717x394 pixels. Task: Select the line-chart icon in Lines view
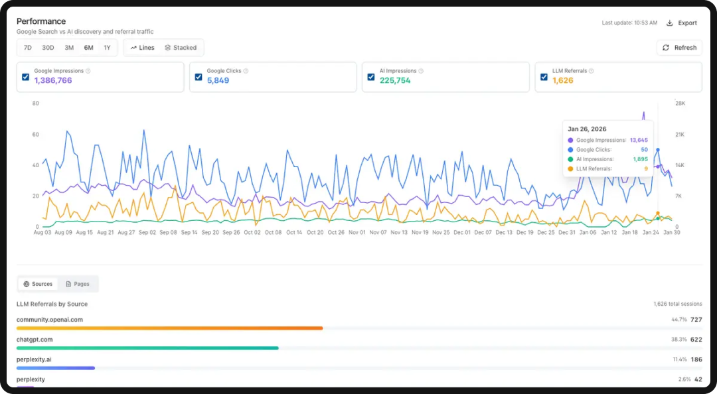pos(135,47)
